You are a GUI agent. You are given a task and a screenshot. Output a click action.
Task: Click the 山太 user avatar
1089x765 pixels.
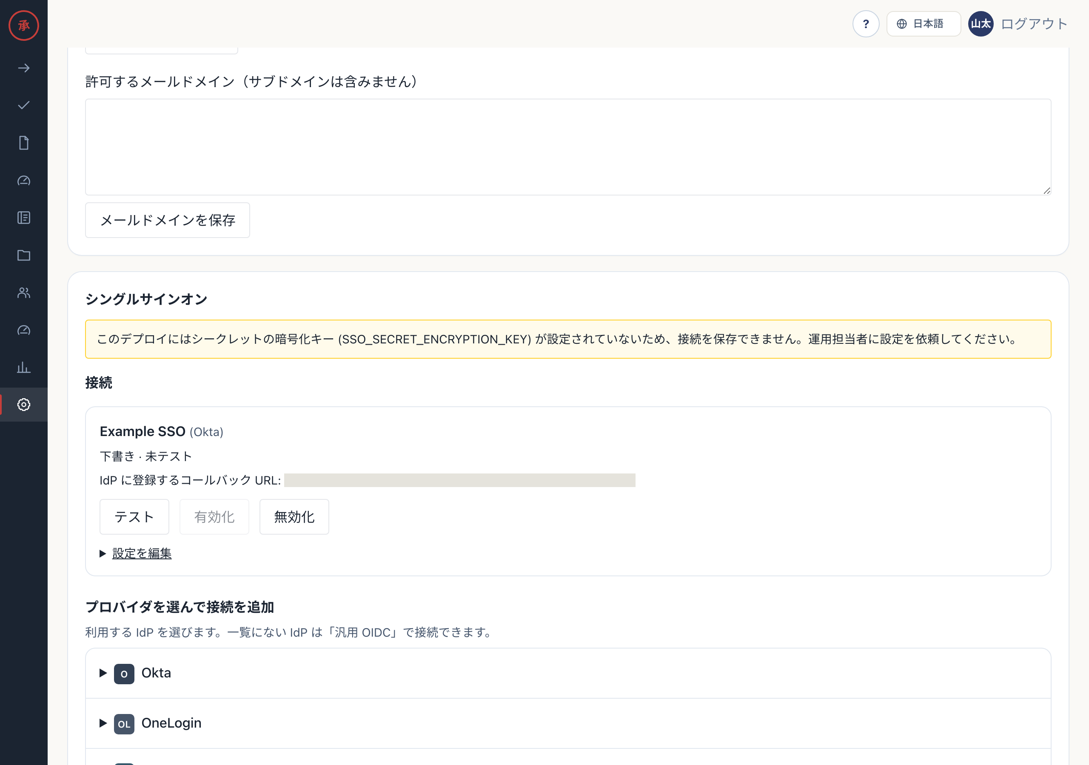click(x=981, y=24)
